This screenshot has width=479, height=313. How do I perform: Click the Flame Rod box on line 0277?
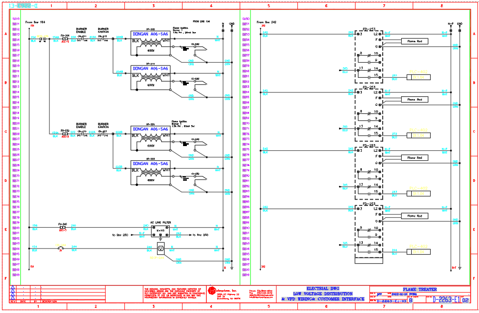coord(415,158)
